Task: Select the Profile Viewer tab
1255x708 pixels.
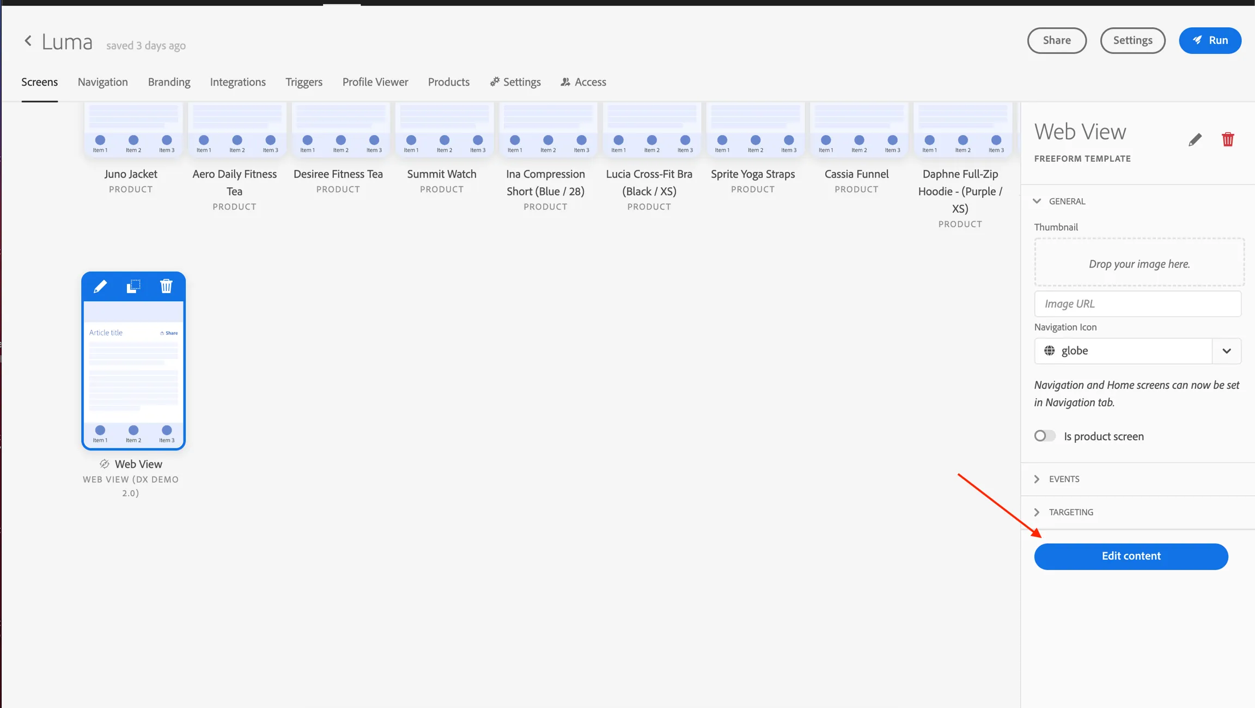Action: (x=375, y=82)
